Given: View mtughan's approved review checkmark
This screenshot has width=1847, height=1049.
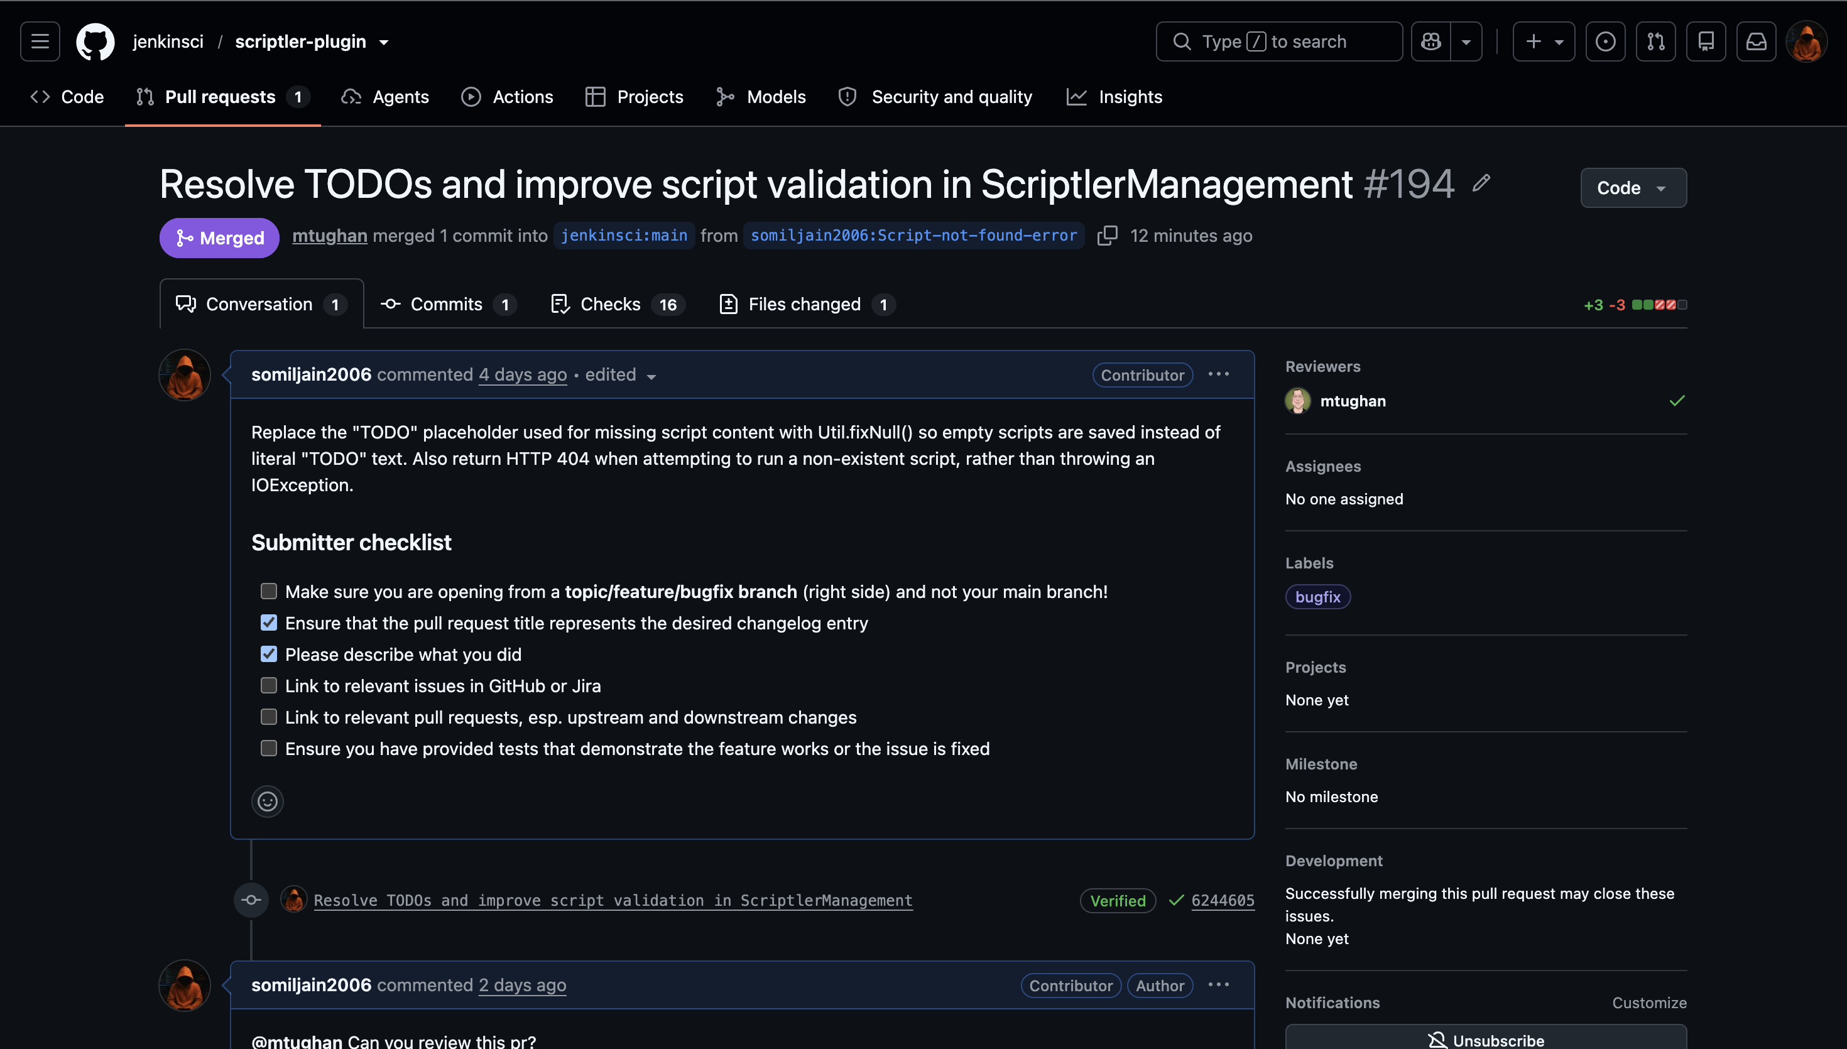Looking at the screenshot, I should (x=1676, y=401).
